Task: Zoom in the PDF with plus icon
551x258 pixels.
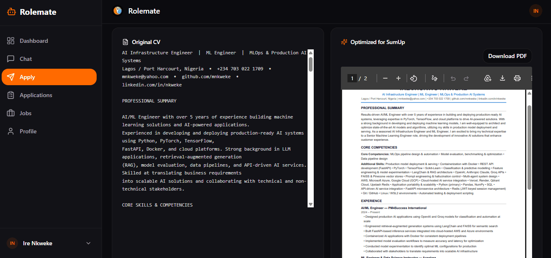Action: pos(398,78)
